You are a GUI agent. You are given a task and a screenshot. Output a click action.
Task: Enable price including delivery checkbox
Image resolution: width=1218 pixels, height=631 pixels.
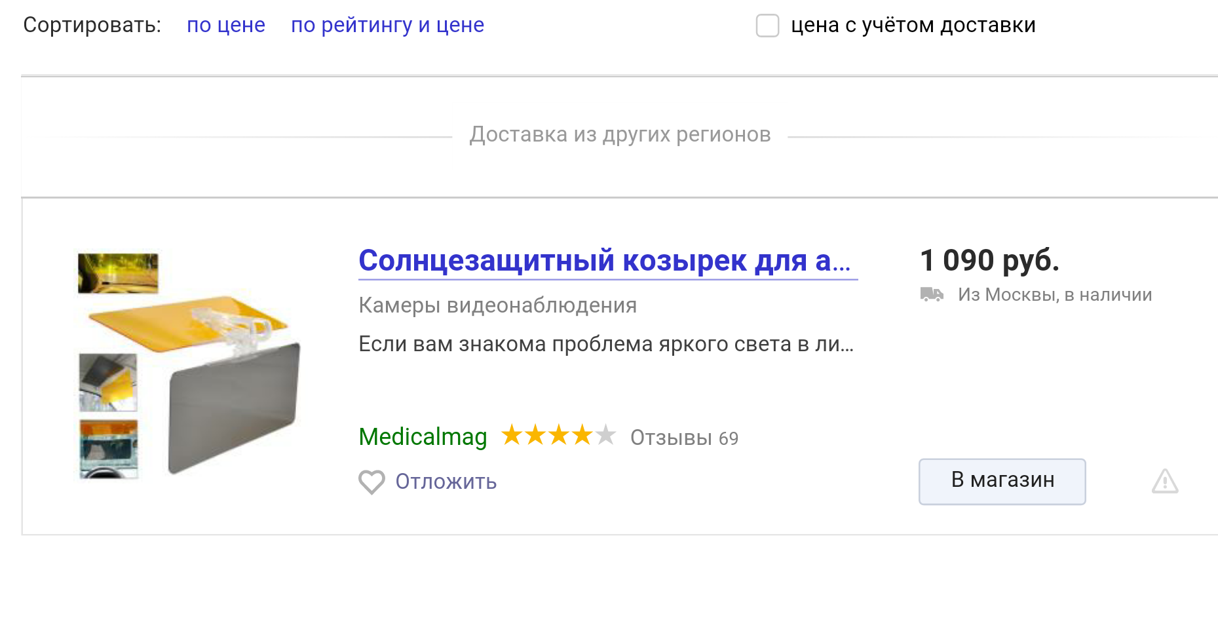(767, 26)
